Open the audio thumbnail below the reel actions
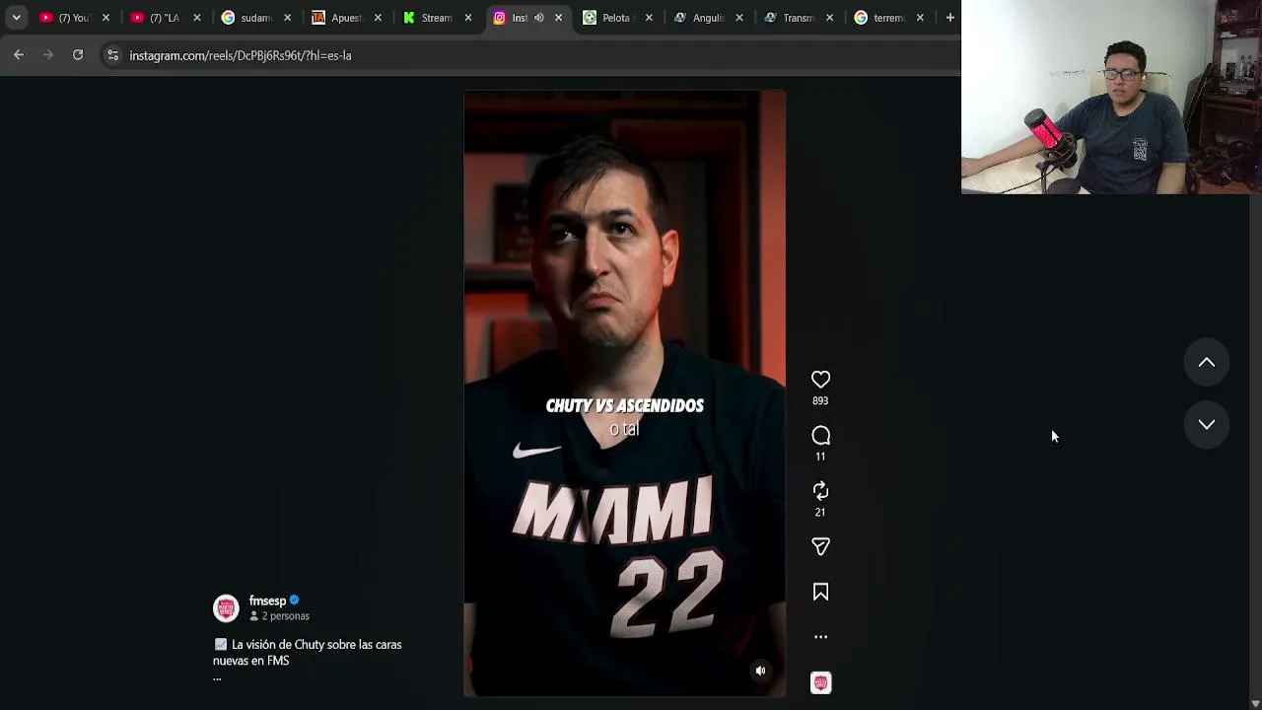Screen dimensions: 1262x710 point(820,682)
